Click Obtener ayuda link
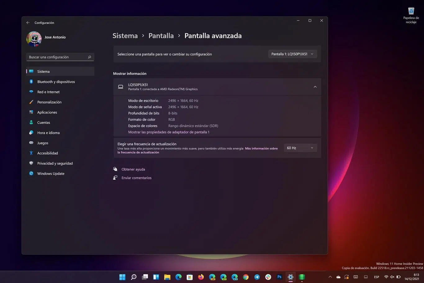The width and height of the screenshot is (424, 283). (133, 169)
